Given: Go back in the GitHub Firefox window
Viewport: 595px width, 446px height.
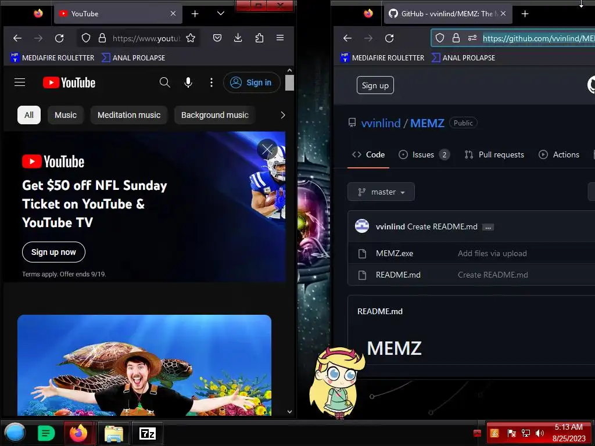Looking at the screenshot, I should pyautogui.click(x=347, y=38).
